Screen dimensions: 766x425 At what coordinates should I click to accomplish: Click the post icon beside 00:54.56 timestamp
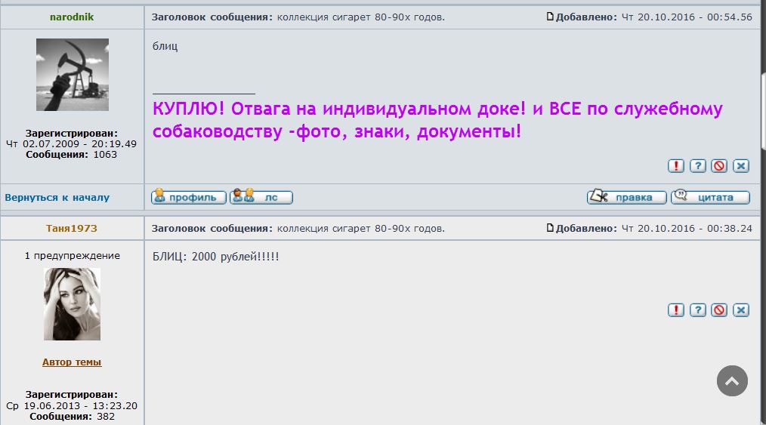(x=551, y=17)
